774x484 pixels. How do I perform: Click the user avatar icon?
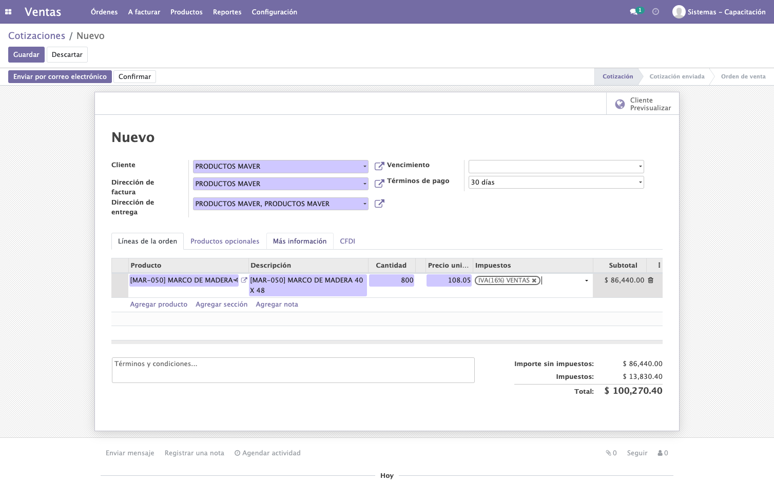(x=679, y=12)
